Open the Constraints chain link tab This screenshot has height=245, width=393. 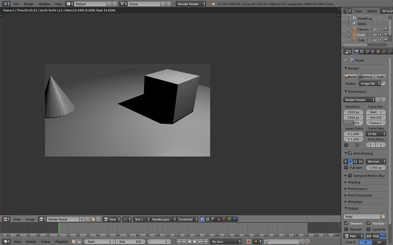tap(384, 52)
